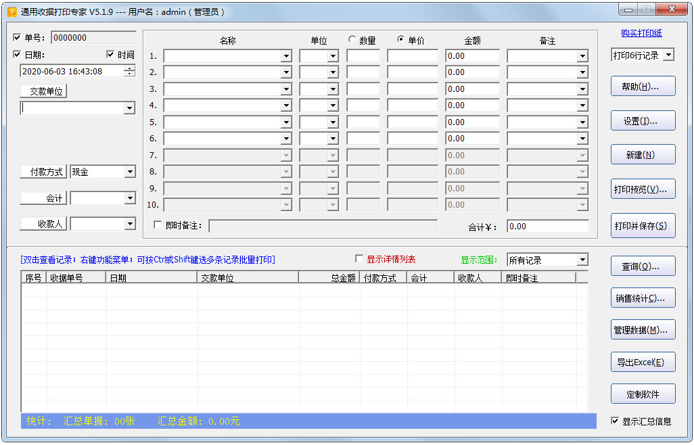This screenshot has width=694, height=445.
Task: Open the 显示范围 所有记录 dropdown
Action: (582, 260)
